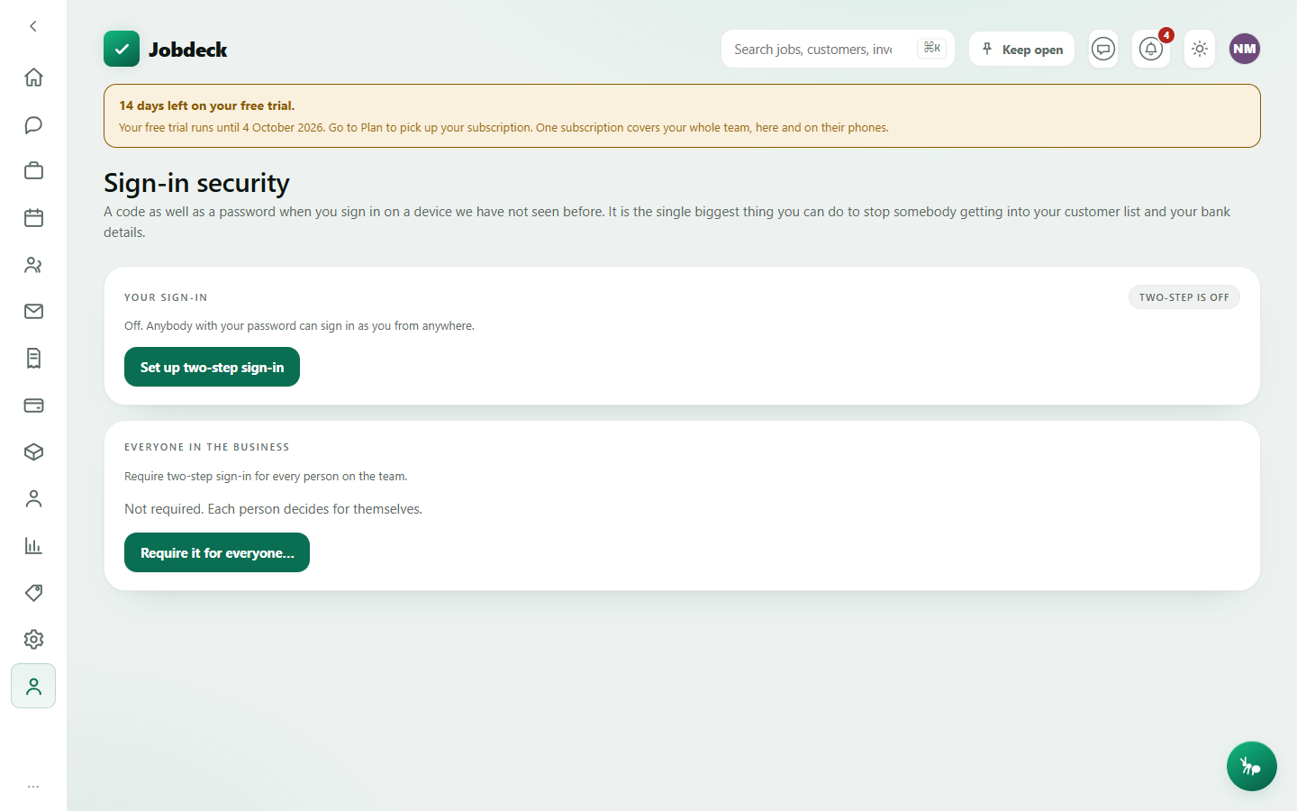
Task: Click the Jobdeck brand name text
Action: (187, 50)
